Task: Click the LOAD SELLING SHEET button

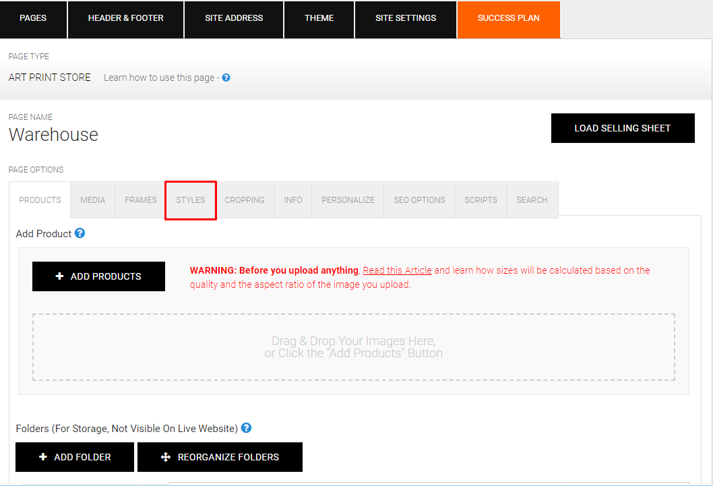Action: point(623,128)
